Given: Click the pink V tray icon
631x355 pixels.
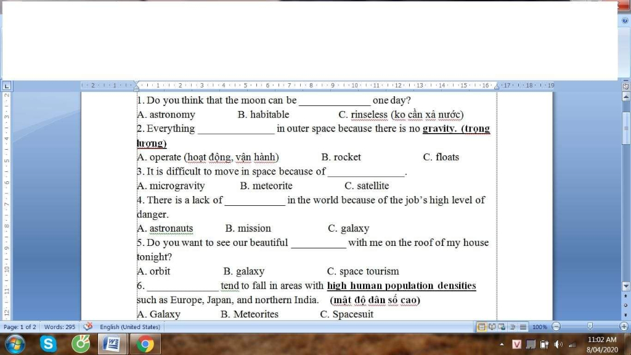Looking at the screenshot, I should click(517, 344).
